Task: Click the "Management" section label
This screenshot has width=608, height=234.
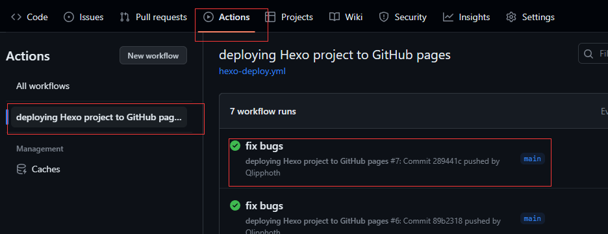Action: tap(40, 149)
